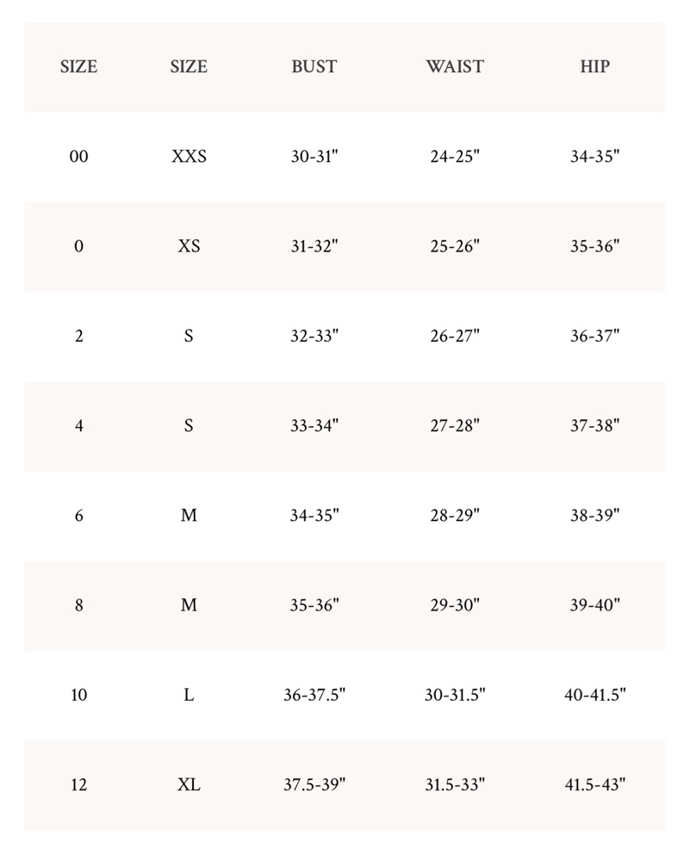
Task: Select numeric size 4 cell
Action: pyautogui.click(x=78, y=425)
